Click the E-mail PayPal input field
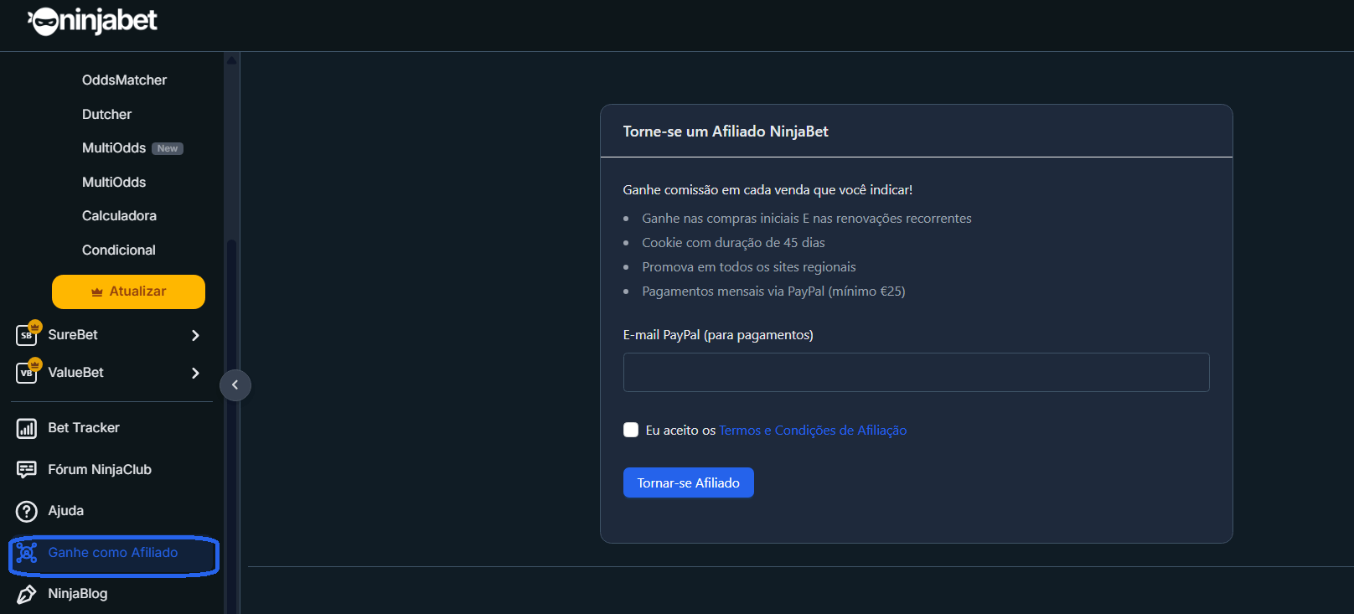 pos(916,372)
